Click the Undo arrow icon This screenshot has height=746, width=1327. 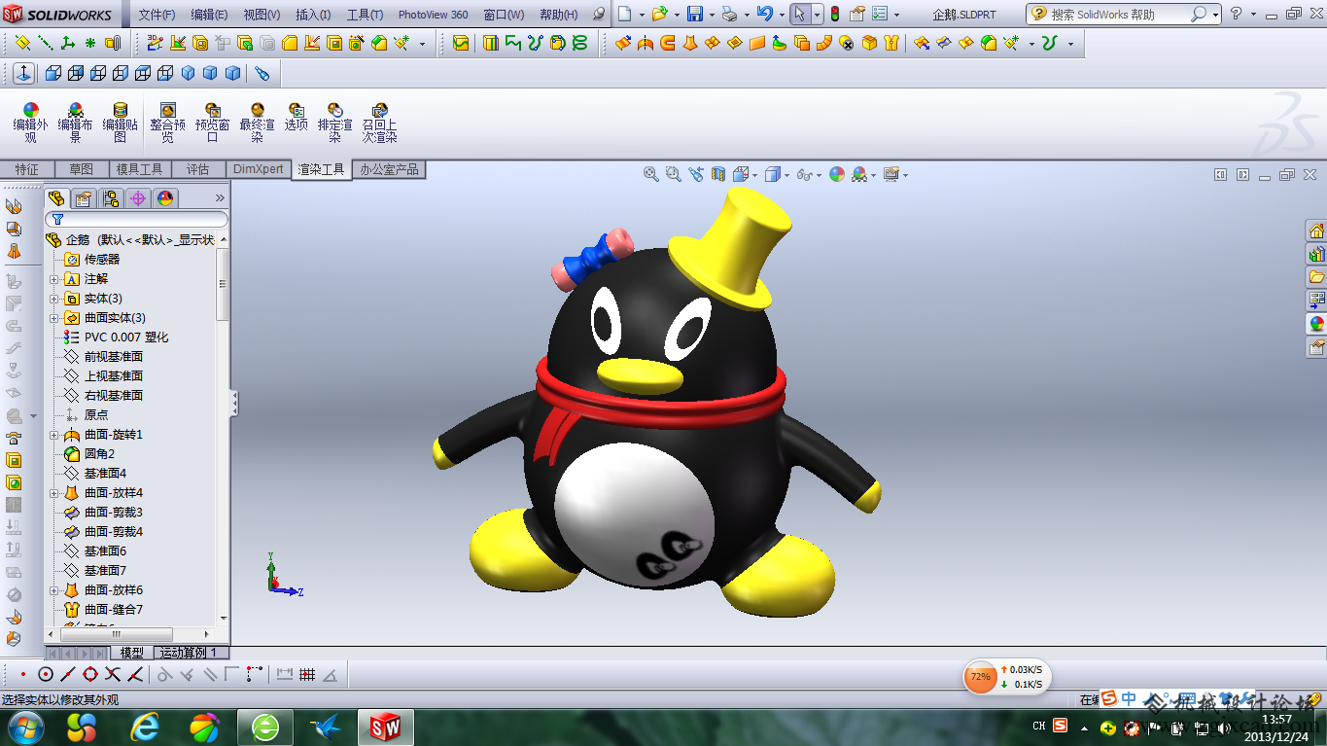765,15
